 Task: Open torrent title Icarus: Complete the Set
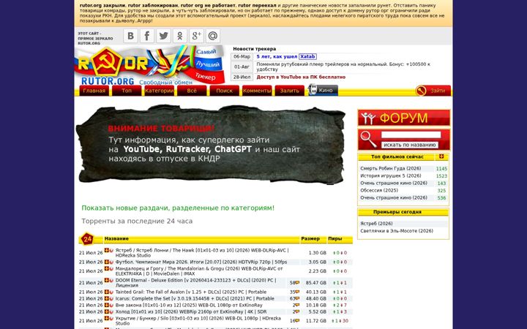coord(195,298)
